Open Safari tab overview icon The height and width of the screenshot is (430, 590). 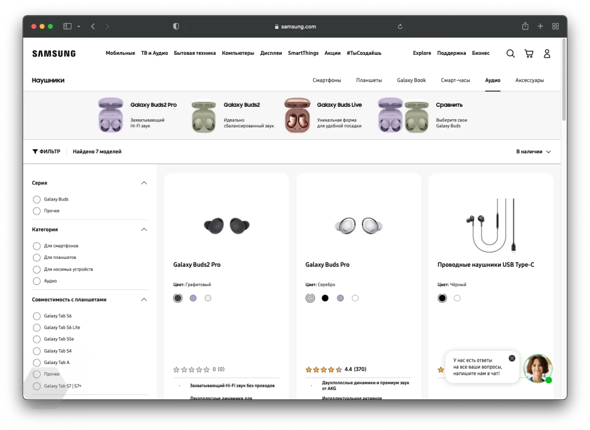point(555,27)
